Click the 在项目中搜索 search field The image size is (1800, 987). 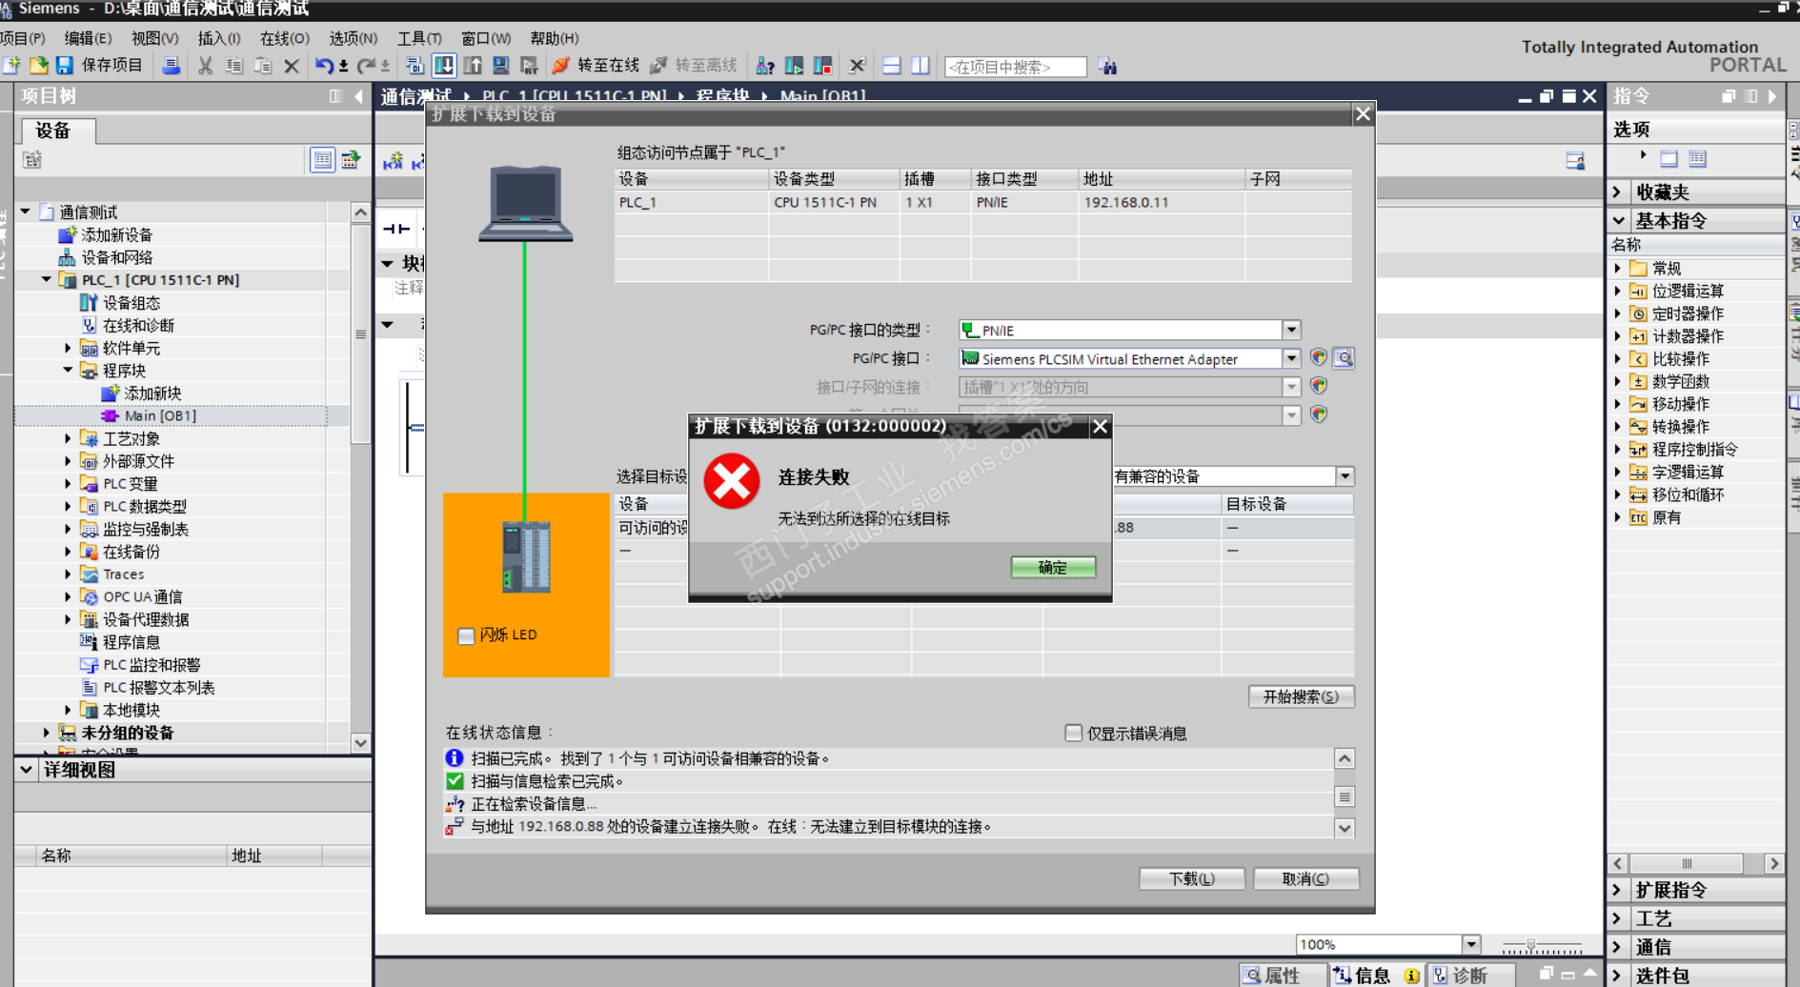point(1015,67)
